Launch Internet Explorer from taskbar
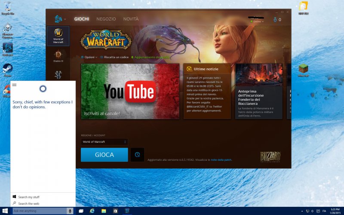The width and height of the screenshot is (344, 215). click(92, 211)
